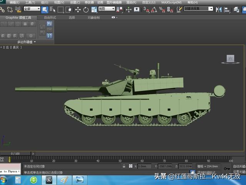
Task: Click the 0 / 100 time slider
Action: [15, 153]
